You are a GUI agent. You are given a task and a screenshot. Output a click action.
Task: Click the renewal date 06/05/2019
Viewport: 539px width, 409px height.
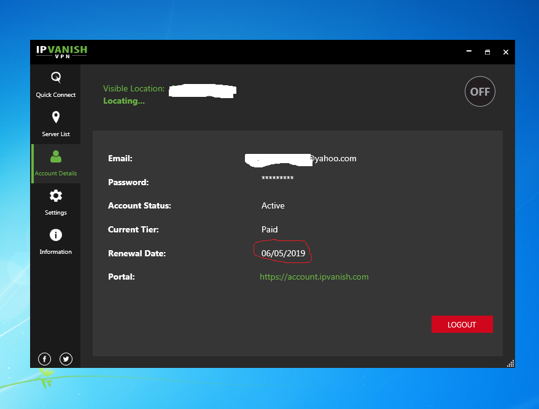point(283,253)
